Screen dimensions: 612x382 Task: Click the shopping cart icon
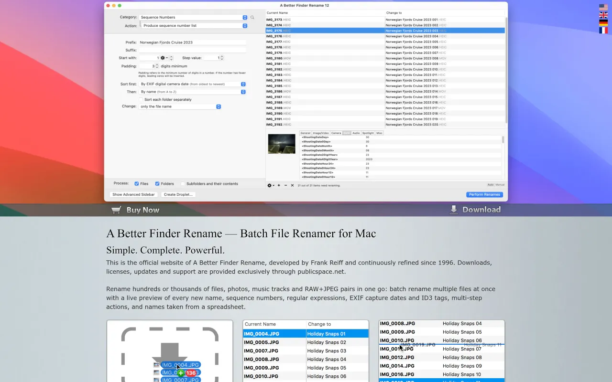116,210
